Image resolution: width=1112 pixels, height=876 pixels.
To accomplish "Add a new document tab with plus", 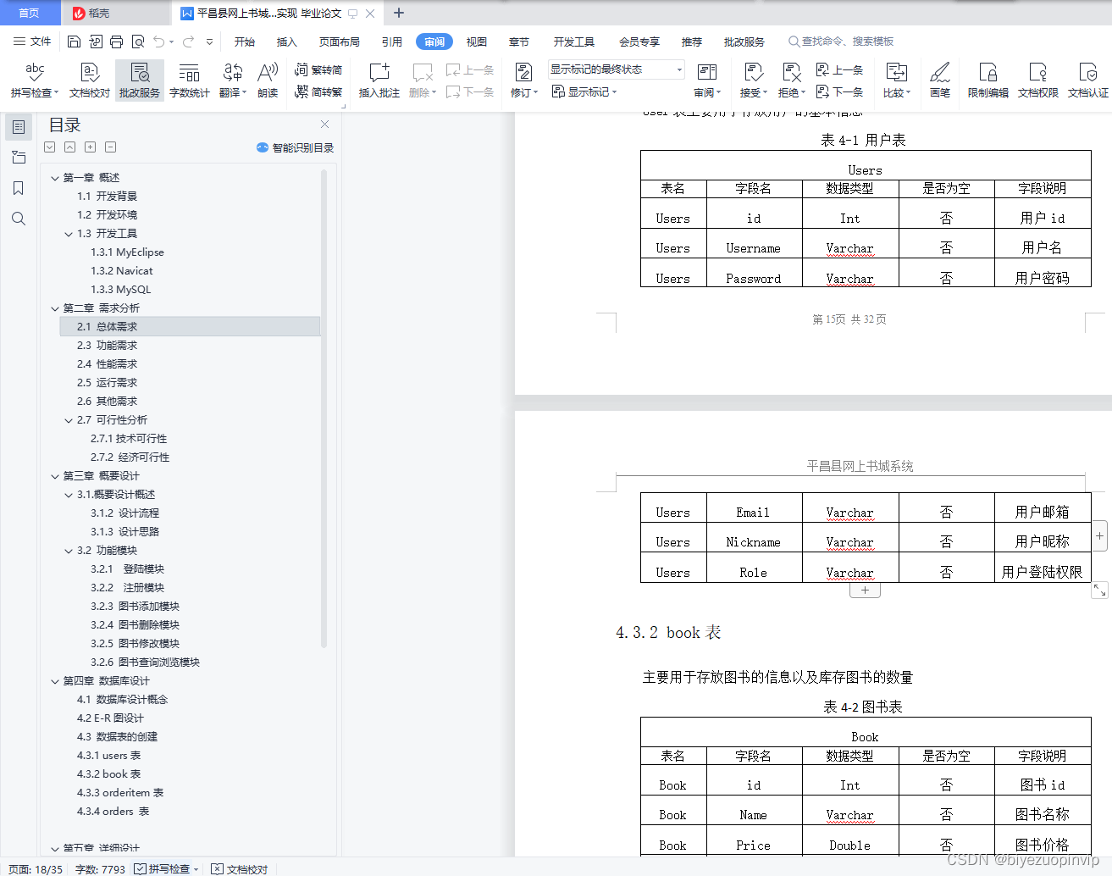I will [399, 13].
